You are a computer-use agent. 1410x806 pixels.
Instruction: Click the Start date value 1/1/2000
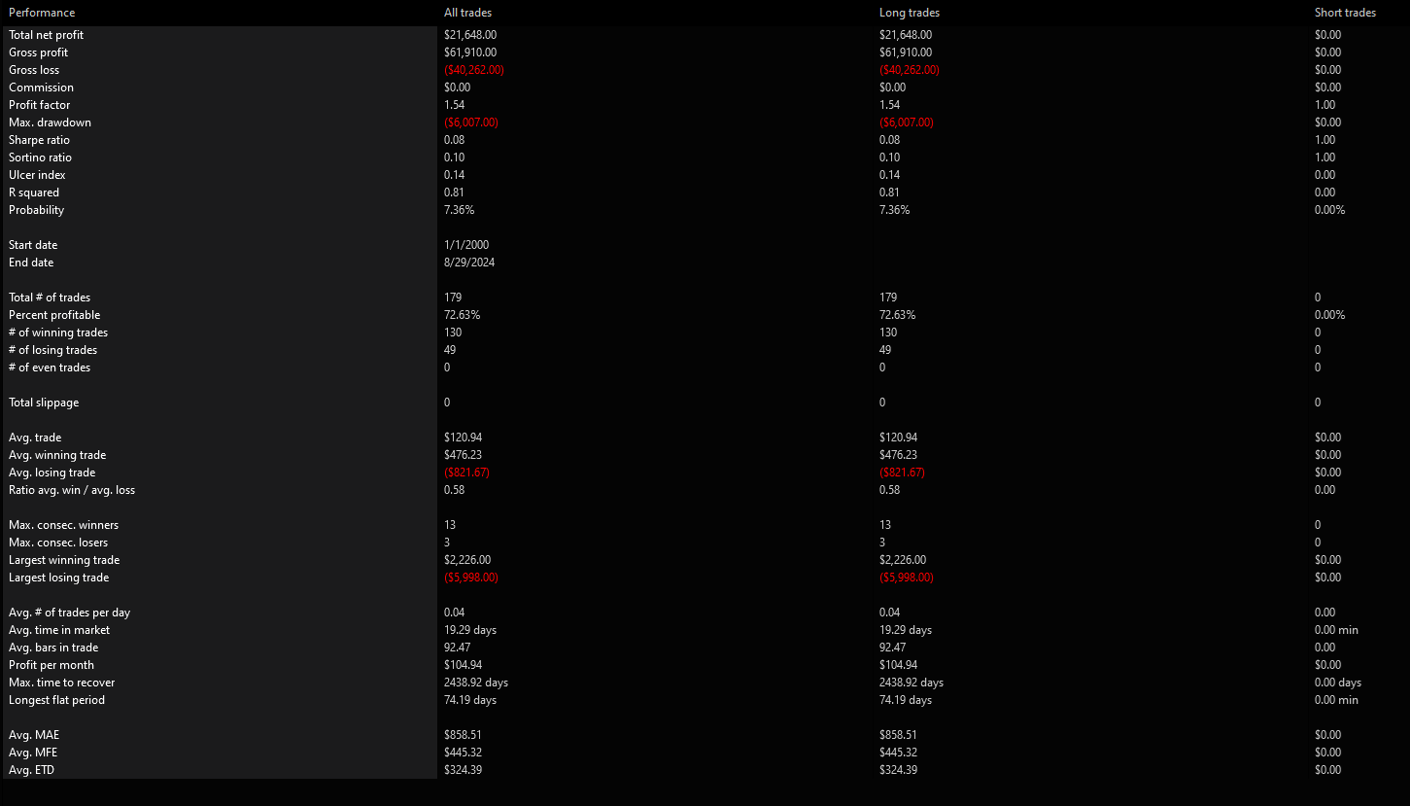466,245
